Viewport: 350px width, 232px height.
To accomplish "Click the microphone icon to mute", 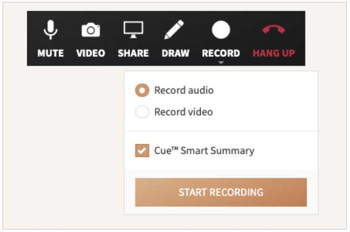I will pyautogui.click(x=51, y=30).
